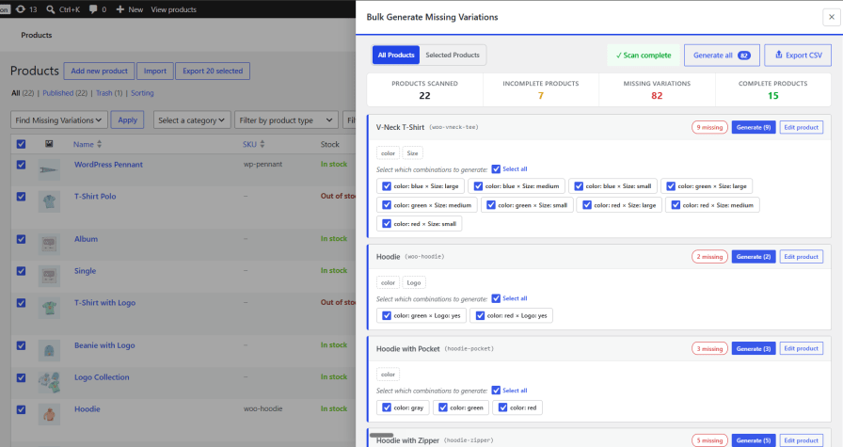Uncheck Select all for Hoodie with Pocket

pos(496,391)
